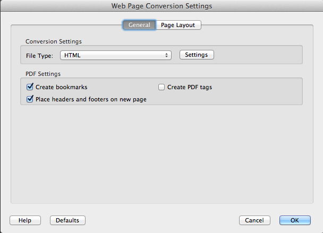The width and height of the screenshot is (323, 233).
Task: Switch to the Page Layout tab
Action: [x=178, y=25]
